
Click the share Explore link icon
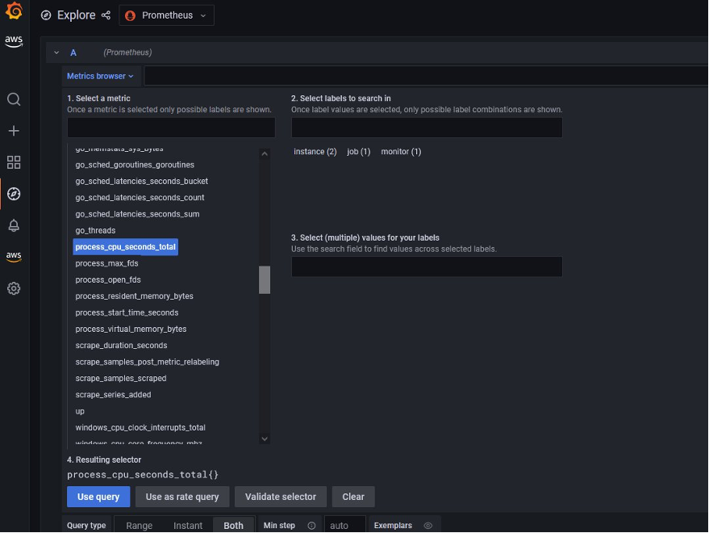coord(105,15)
